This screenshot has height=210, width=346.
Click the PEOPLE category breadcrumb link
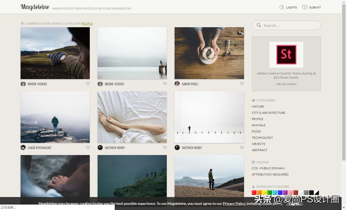(87, 24)
